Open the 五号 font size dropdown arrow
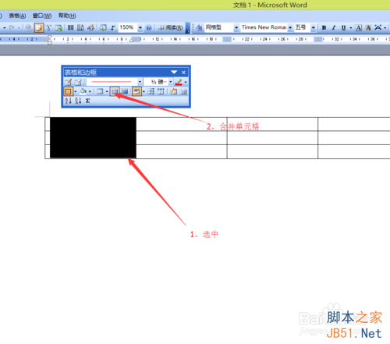 (x=314, y=27)
